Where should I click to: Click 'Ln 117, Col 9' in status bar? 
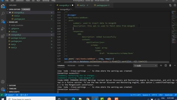pyautogui.click(x=135, y=95)
